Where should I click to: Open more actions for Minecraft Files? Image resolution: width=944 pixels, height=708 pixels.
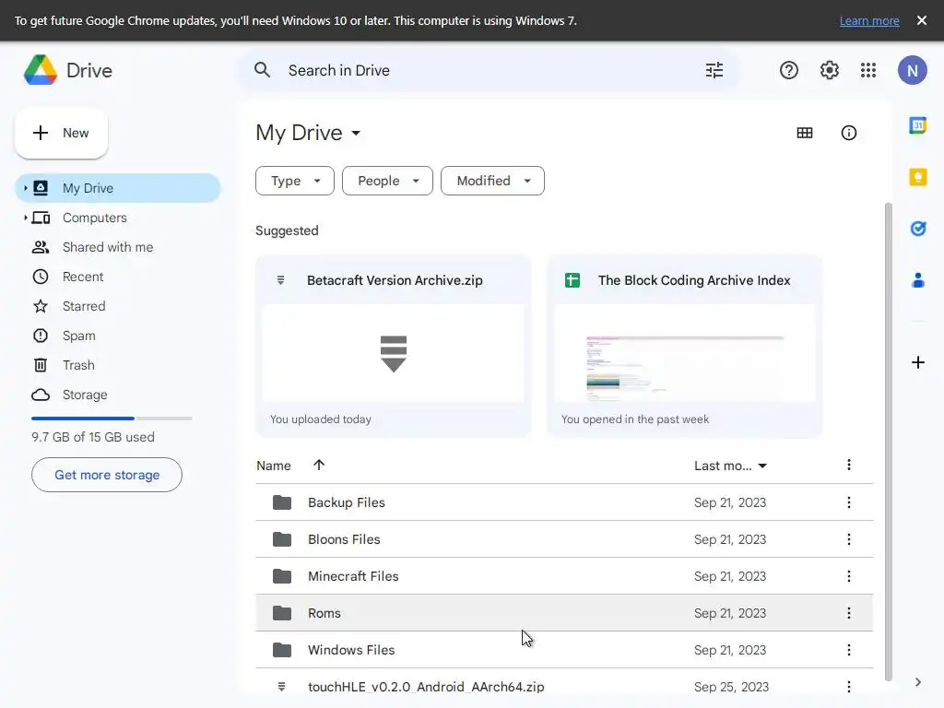848,576
